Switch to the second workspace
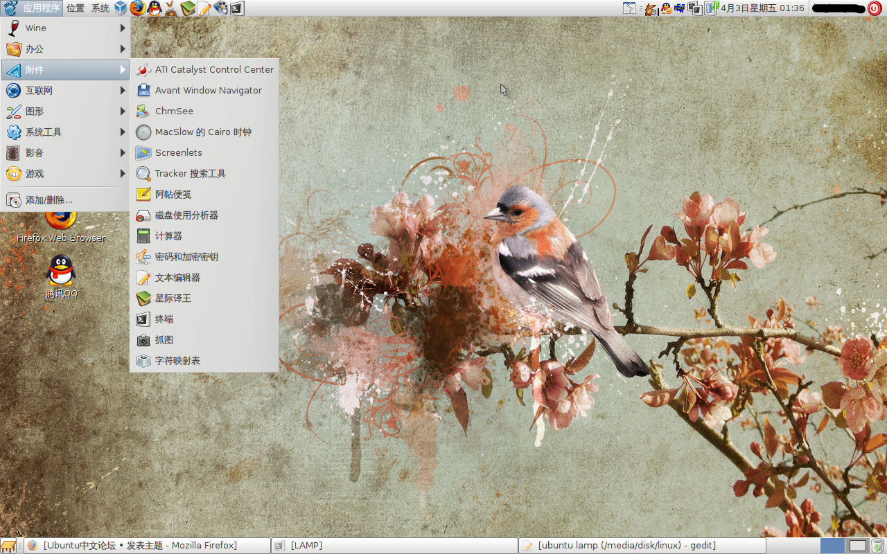Viewport: 887px width, 554px height. (x=858, y=546)
